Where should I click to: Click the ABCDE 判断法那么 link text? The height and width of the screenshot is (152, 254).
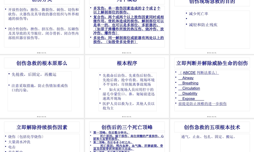[198, 73]
